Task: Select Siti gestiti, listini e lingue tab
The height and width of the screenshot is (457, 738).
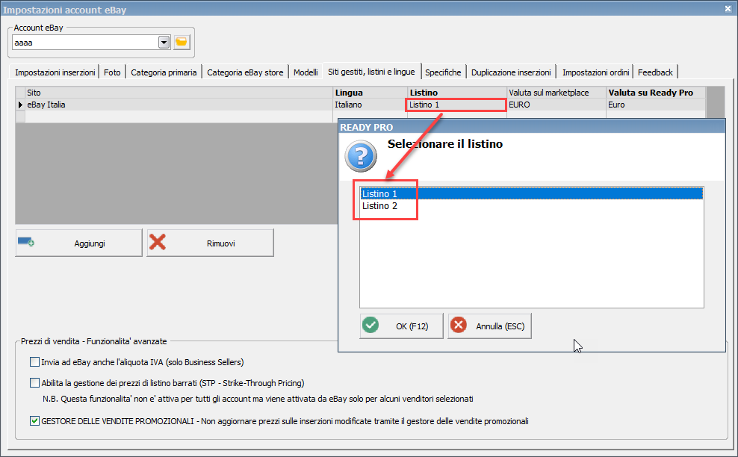Action: click(x=371, y=72)
